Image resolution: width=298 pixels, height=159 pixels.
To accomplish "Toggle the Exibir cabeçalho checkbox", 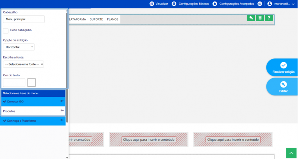I will pyautogui.click(x=6, y=31).
